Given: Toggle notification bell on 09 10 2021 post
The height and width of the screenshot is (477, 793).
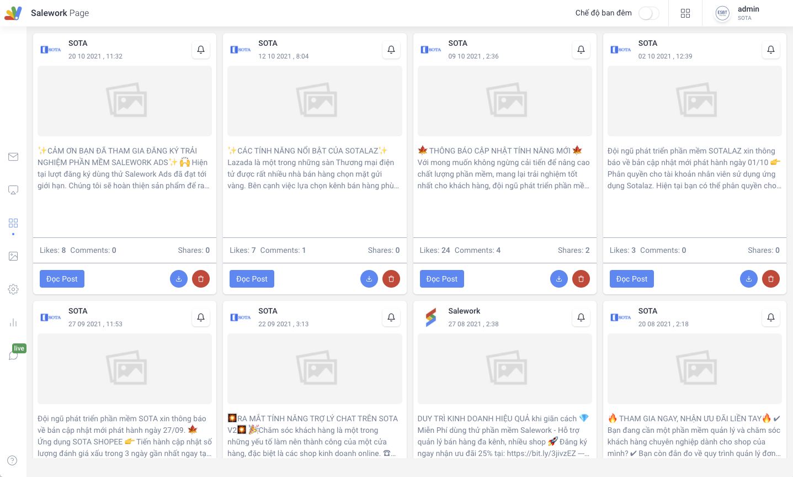Looking at the screenshot, I should pyautogui.click(x=581, y=50).
